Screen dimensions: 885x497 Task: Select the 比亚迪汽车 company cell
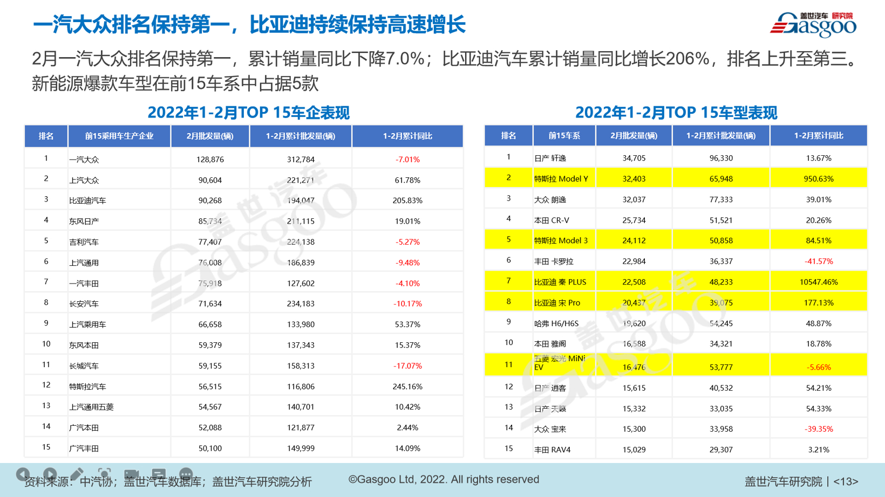click(x=119, y=201)
